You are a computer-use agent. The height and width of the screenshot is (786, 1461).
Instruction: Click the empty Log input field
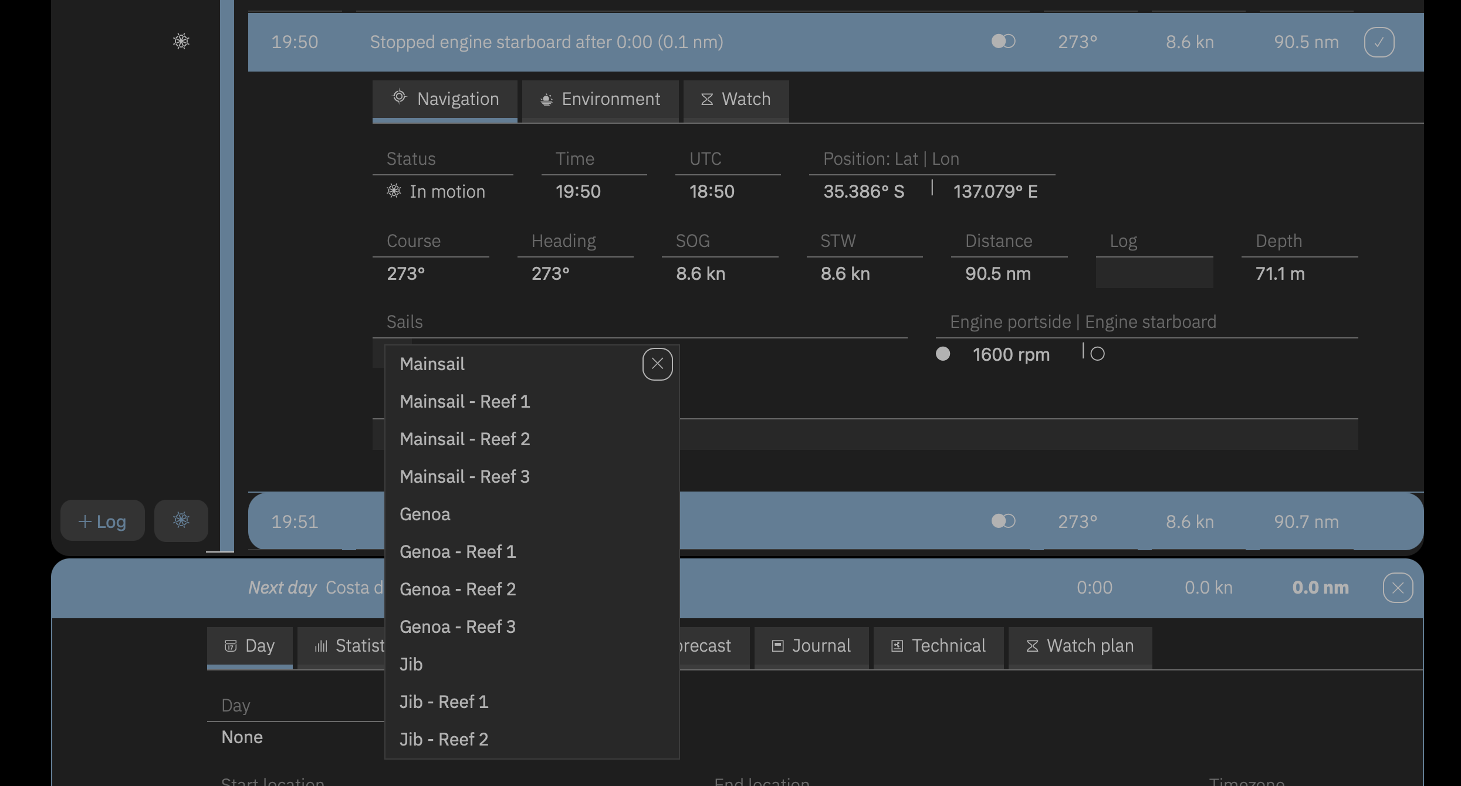pos(1154,273)
